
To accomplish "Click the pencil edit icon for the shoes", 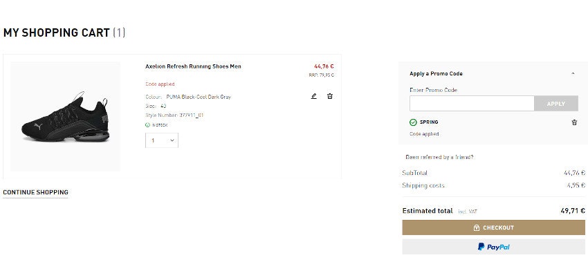I will tap(313, 96).
